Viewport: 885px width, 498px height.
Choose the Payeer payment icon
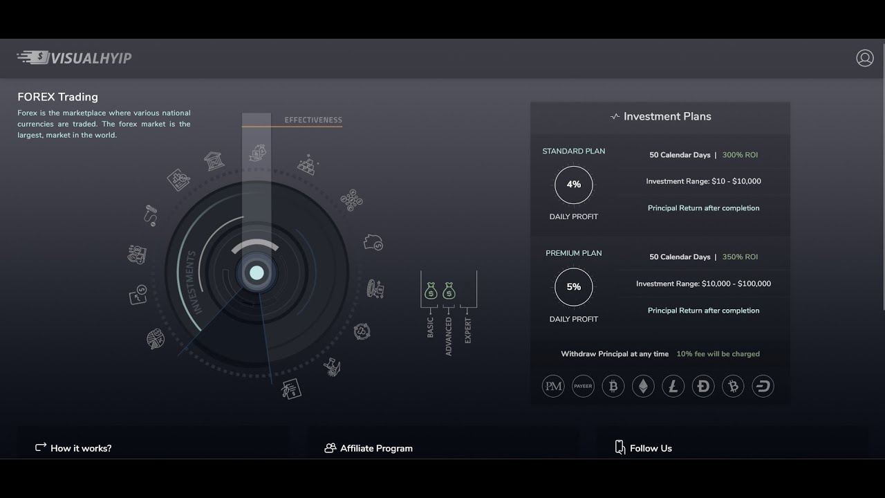point(583,386)
